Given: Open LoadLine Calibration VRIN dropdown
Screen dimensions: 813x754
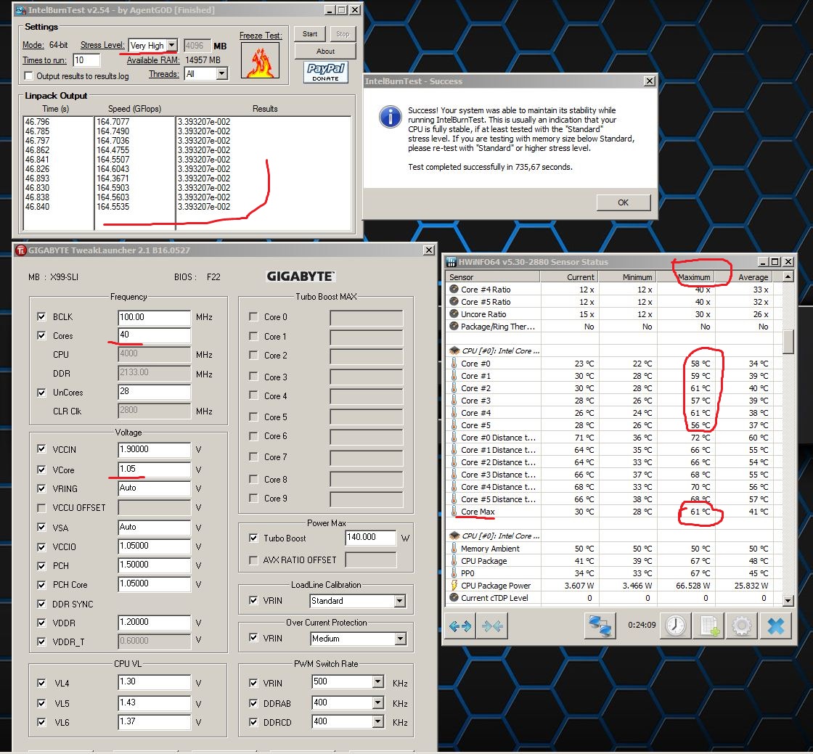Looking at the screenshot, I should (x=400, y=601).
